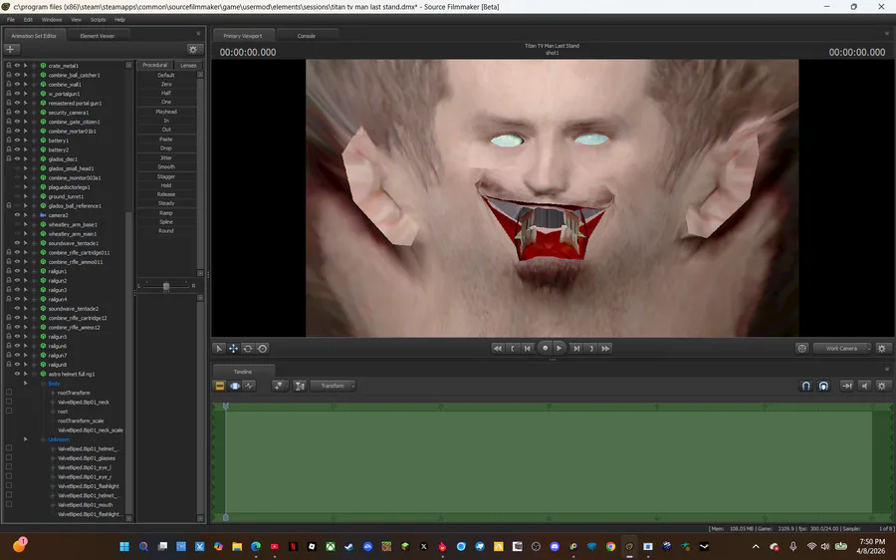Toggle visibility eye for crate_metal1

pyautogui.click(x=17, y=66)
